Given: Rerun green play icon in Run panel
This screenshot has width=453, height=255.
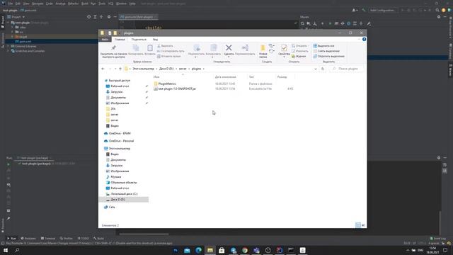Looking at the screenshot, I should coord(8,164).
